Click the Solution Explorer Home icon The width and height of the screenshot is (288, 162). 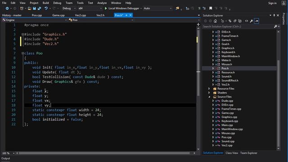click(x=215, y=21)
